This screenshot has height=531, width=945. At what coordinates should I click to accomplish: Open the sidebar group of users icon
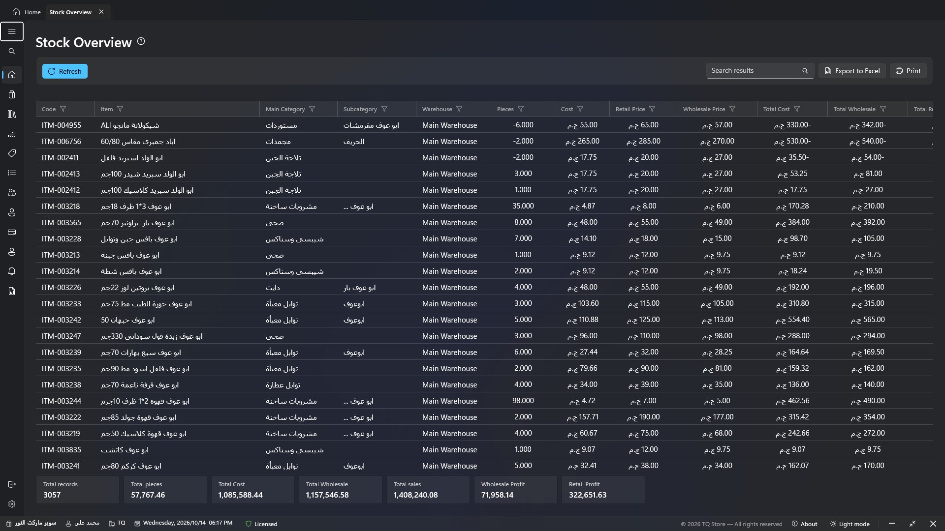(x=12, y=193)
